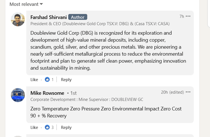Click the '7h' timestamp on Farshad's comment

[x=181, y=16]
